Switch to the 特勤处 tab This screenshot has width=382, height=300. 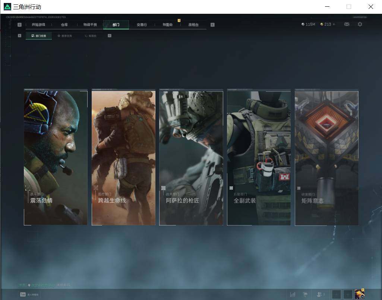pos(168,25)
